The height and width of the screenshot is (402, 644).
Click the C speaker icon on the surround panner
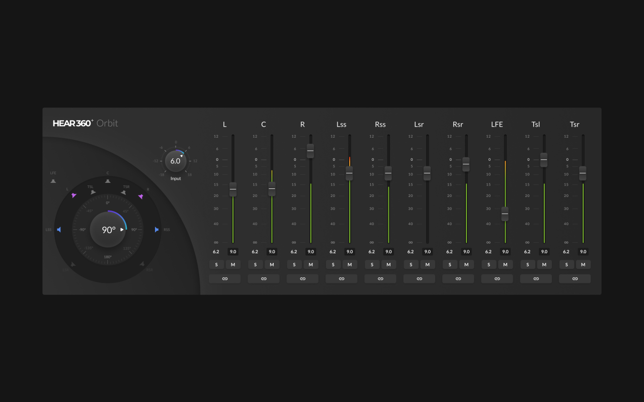(x=108, y=181)
